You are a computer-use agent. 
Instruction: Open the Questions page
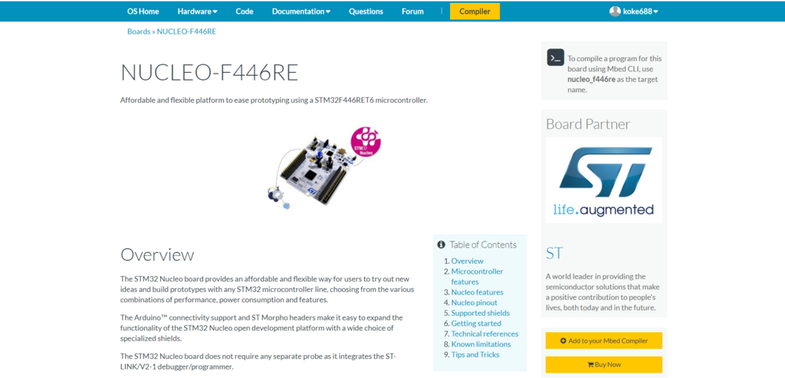(366, 11)
